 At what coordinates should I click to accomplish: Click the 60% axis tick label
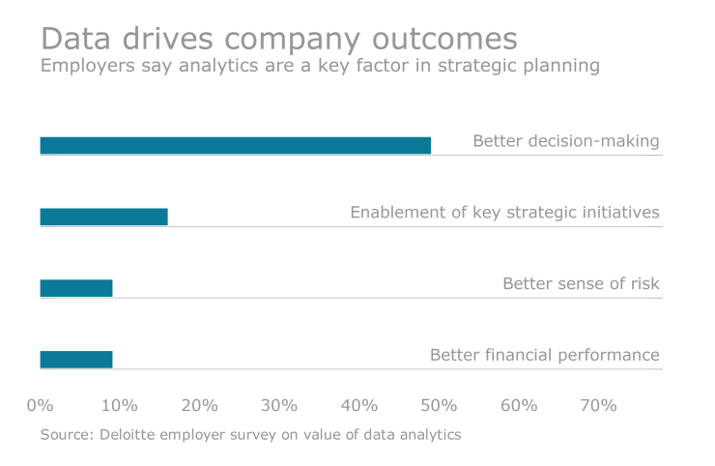[x=518, y=405]
